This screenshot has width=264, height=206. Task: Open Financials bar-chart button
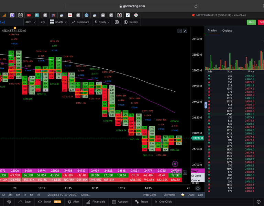[x=96, y=202]
